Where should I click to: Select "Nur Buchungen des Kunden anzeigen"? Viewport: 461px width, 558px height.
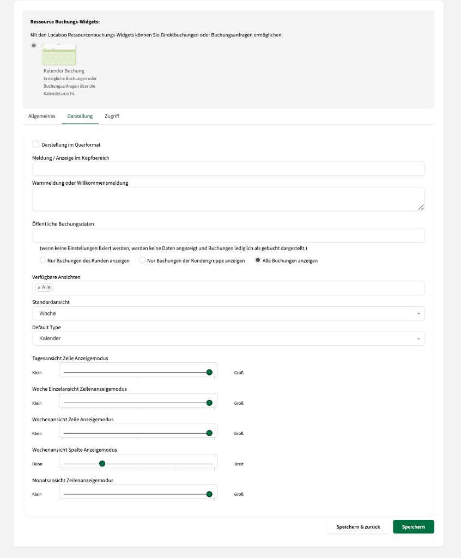[41, 260]
